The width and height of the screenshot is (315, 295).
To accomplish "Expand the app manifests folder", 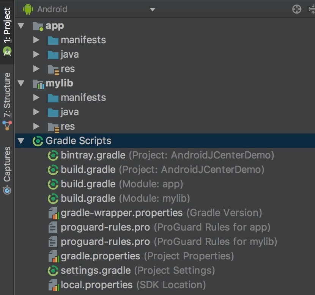I will [36, 40].
